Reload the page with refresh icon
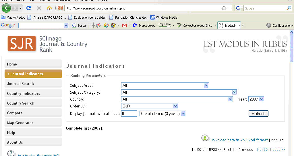Image resolution: width=294 pixels, height=156 pixels. tap(29, 8)
